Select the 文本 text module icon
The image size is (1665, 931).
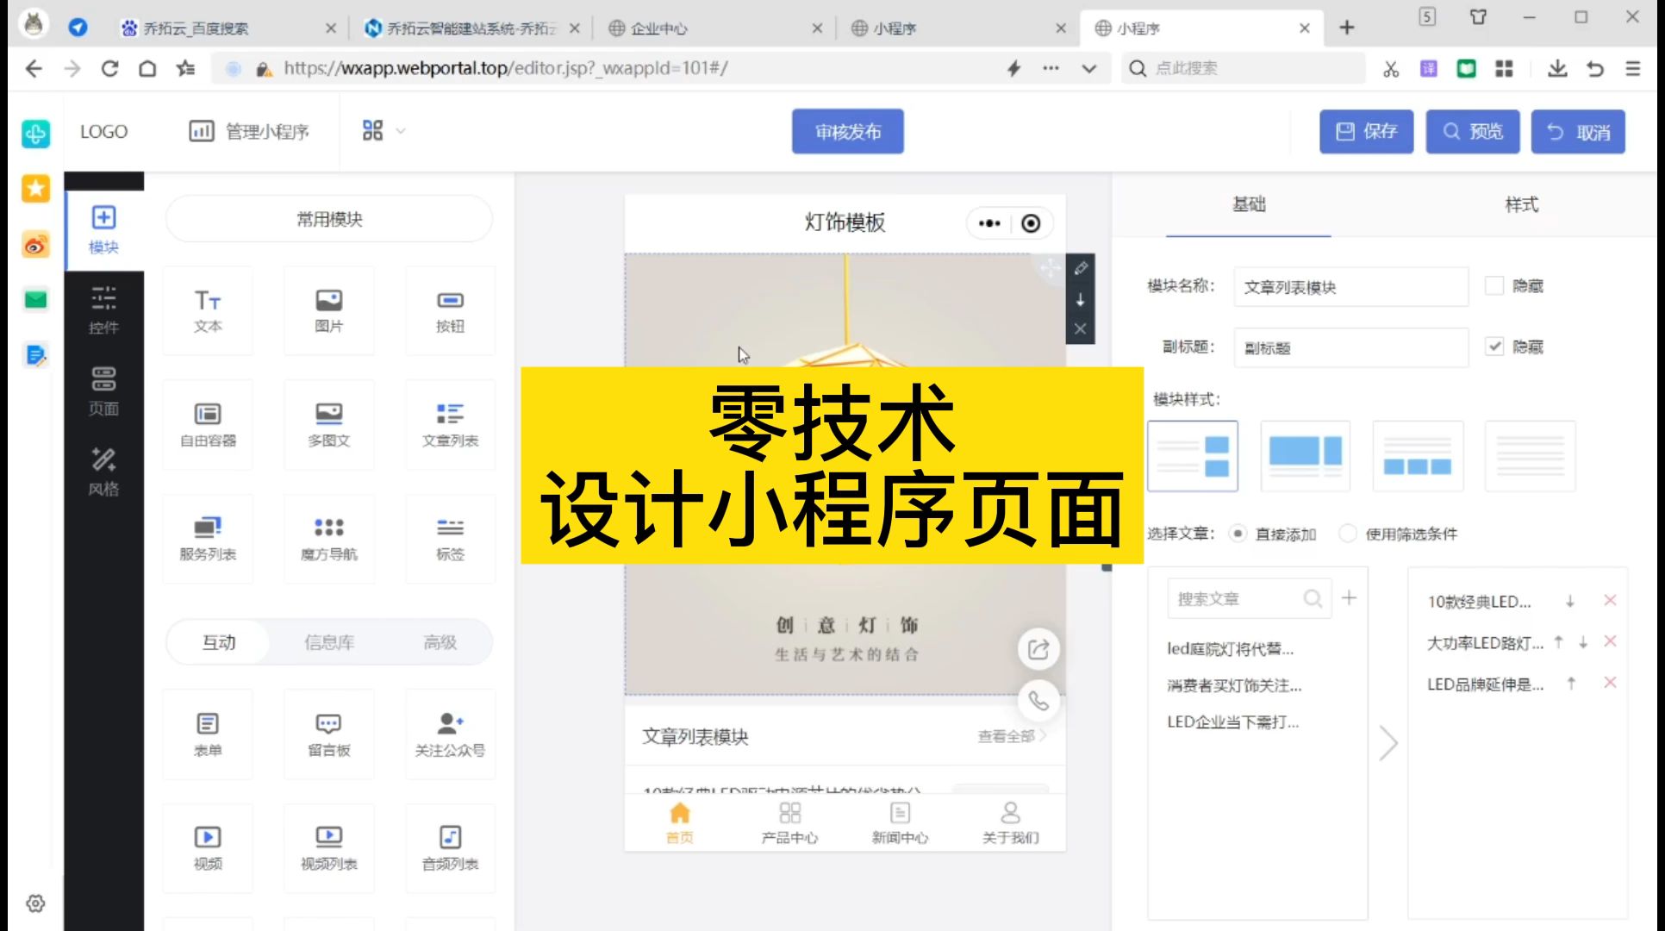tap(208, 310)
